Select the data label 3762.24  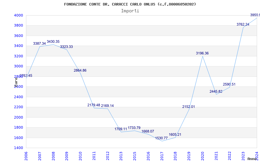click(243, 25)
